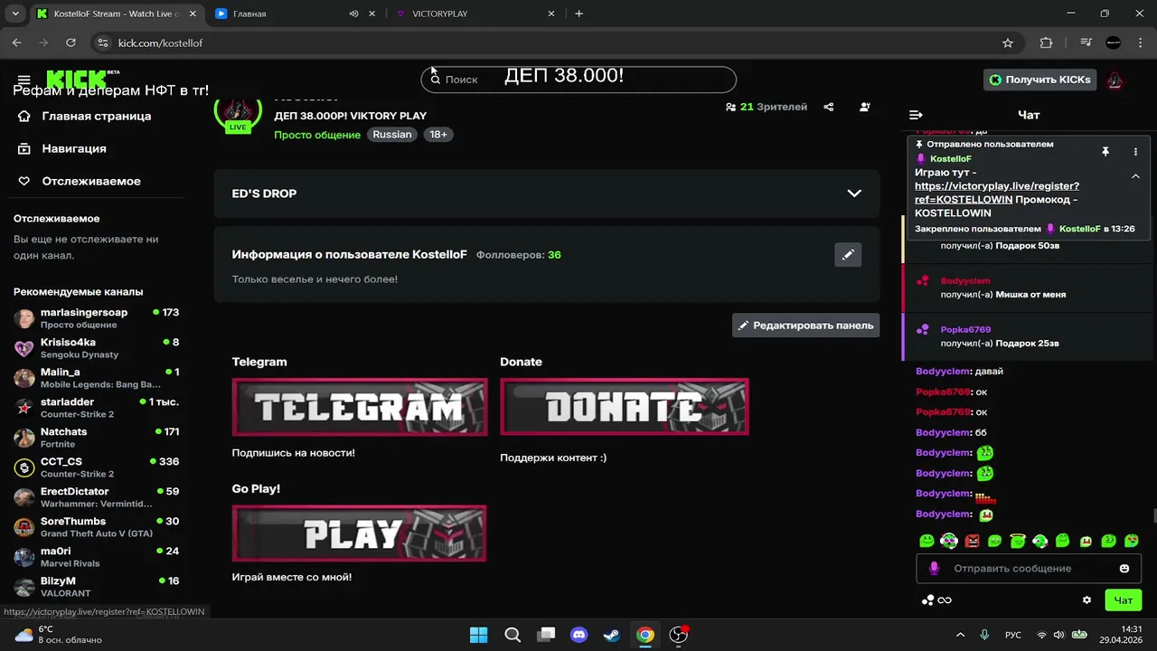Open starladder recommended channel
The height and width of the screenshot is (651, 1157).
(95, 408)
